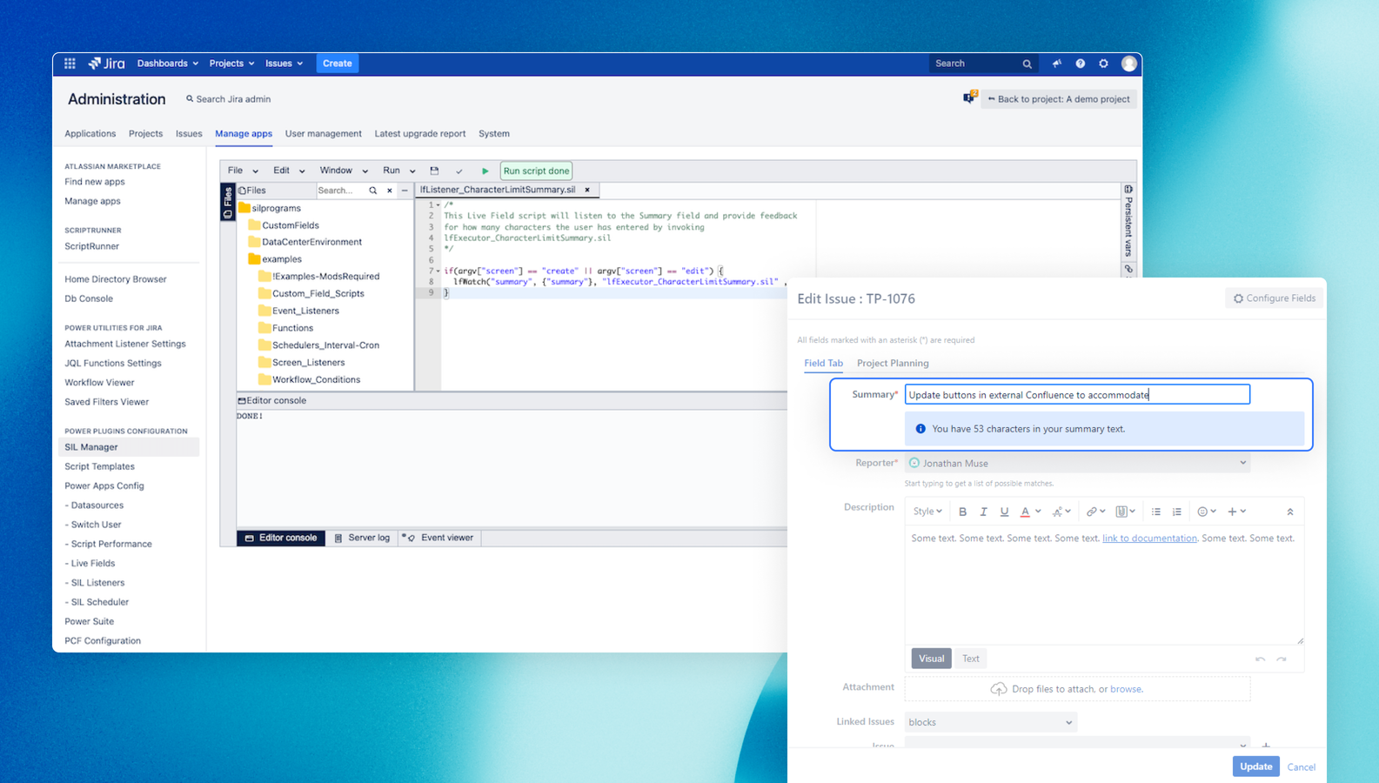Open the Run menu in SIL Manager
This screenshot has height=783, width=1379.
tap(399, 171)
